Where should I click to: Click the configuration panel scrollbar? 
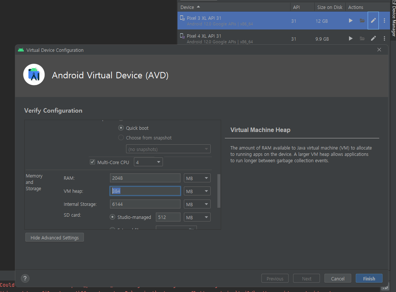(x=219, y=191)
